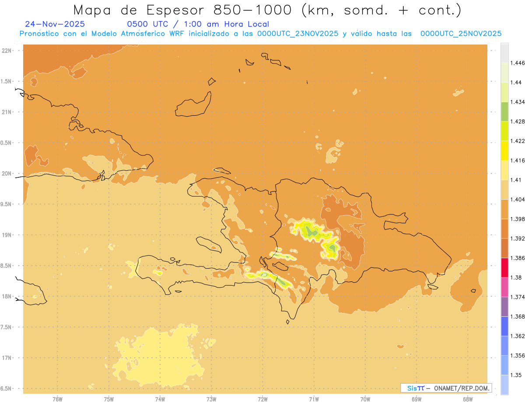Click the legend value '1.398'
Screen dimensions: 525x405
click(518, 219)
